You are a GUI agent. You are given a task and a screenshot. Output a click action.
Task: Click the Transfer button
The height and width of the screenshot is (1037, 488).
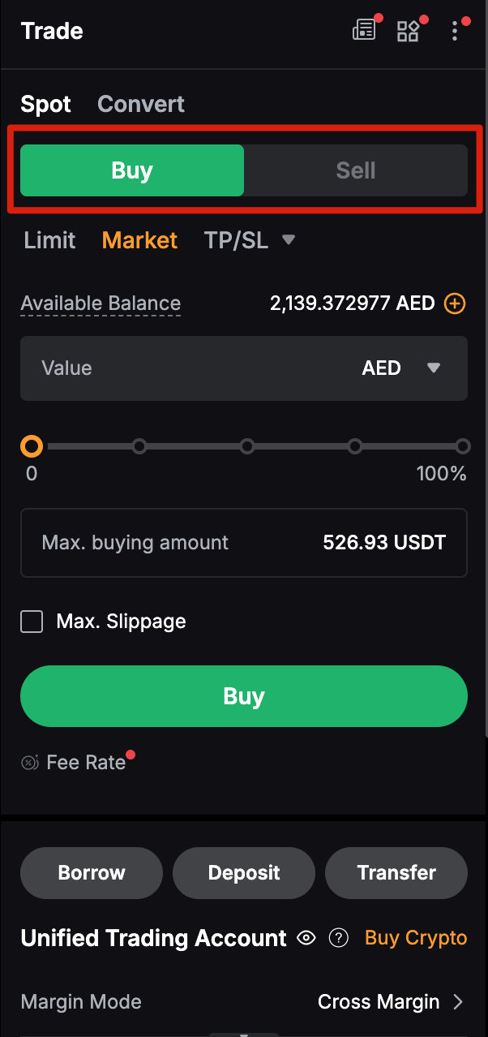click(396, 873)
